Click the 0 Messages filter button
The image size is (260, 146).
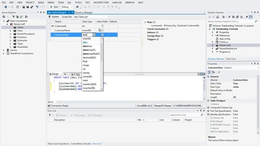pos(95,115)
